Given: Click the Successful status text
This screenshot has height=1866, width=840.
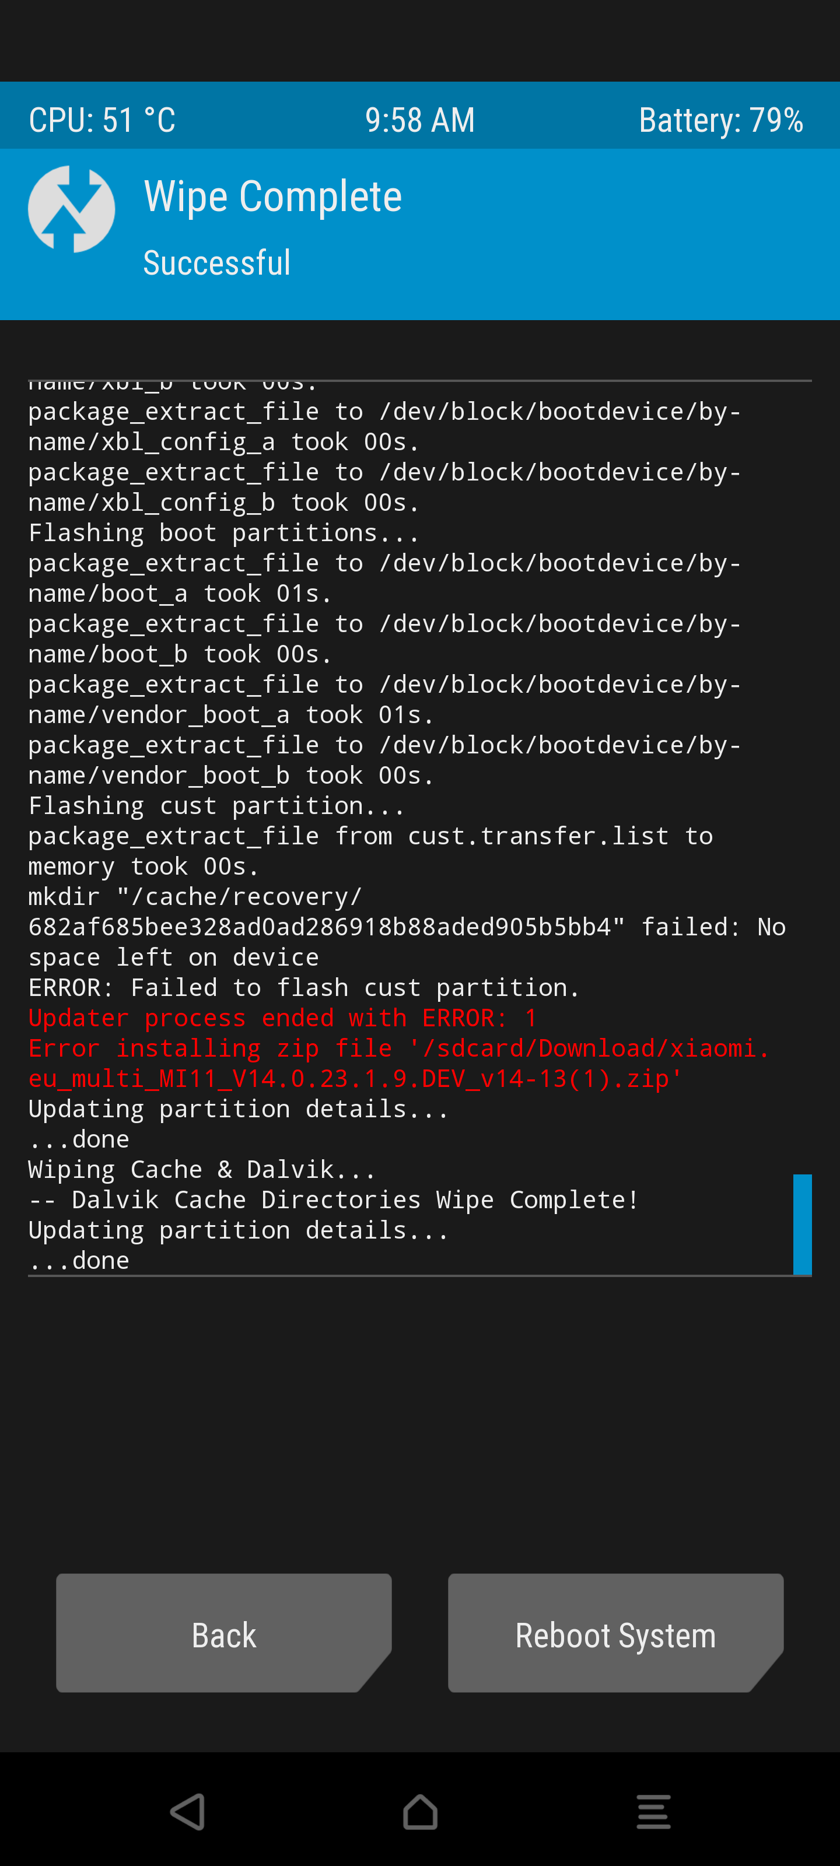Looking at the screenshot, I should [x=216, y=263].
